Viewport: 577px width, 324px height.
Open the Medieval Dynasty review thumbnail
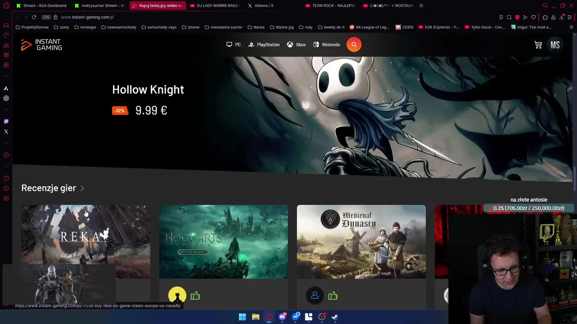click(361, 242)
